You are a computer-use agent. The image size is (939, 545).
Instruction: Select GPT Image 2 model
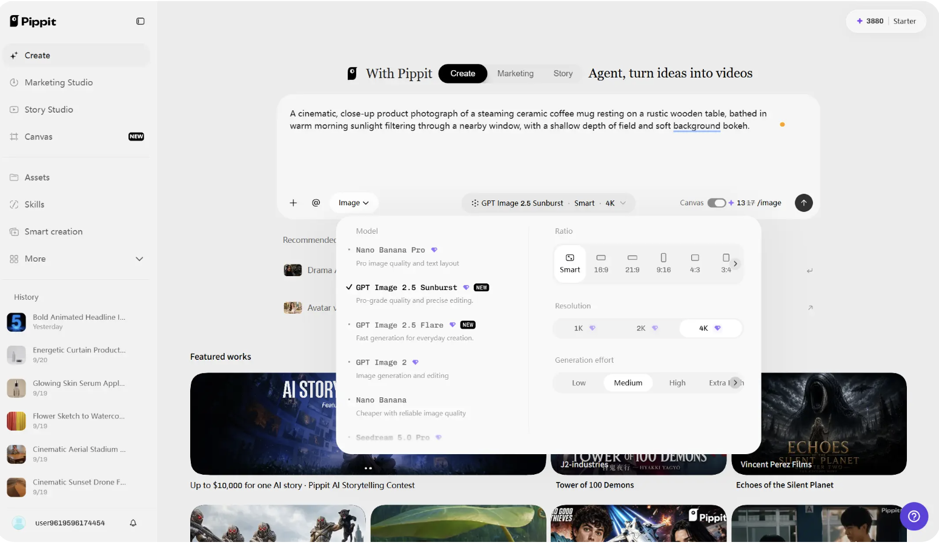pos(433,369)
